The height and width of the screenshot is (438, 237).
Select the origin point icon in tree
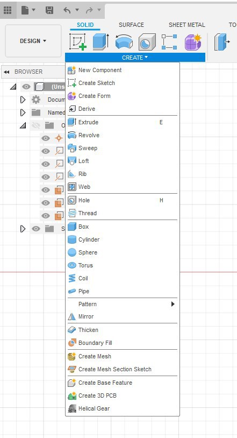pos(59,138)
